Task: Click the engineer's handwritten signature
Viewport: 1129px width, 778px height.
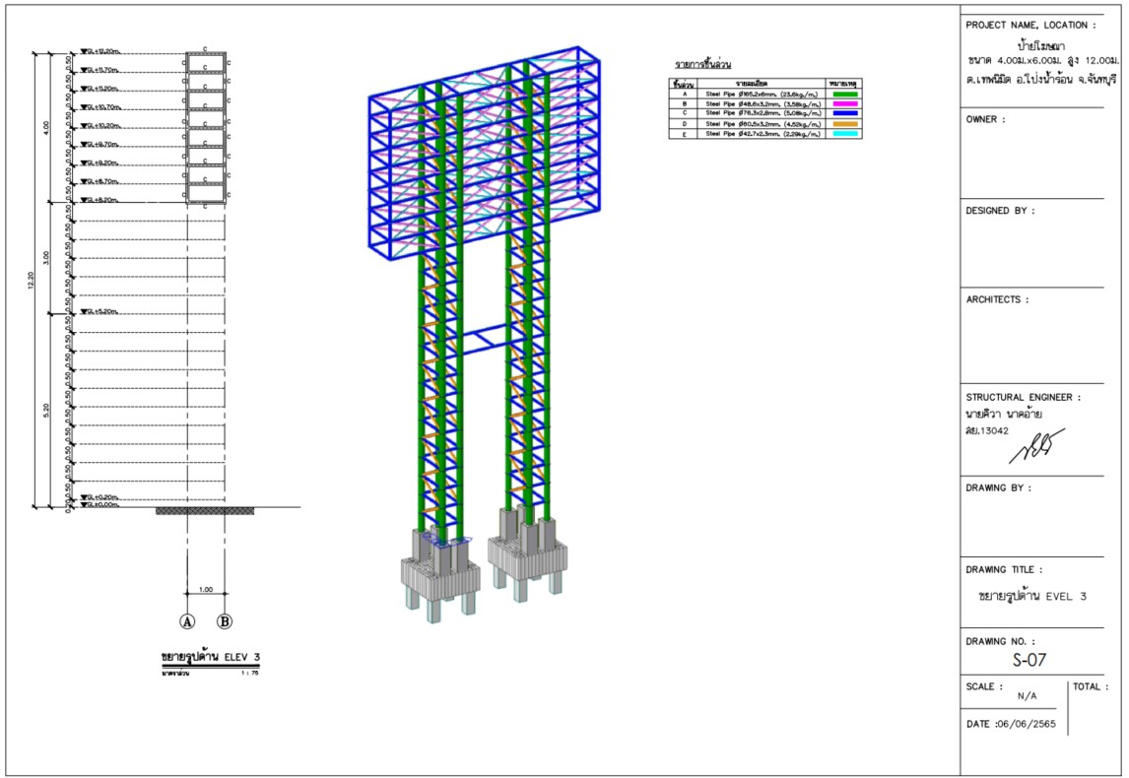Action: click(x=1036, y=446)
